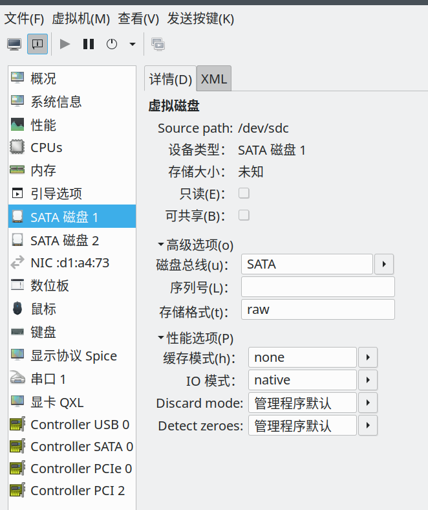Toggle the 可共享 shareable checkbox
The width and height of the screenshot is (428, 510).
coord(244,216)
